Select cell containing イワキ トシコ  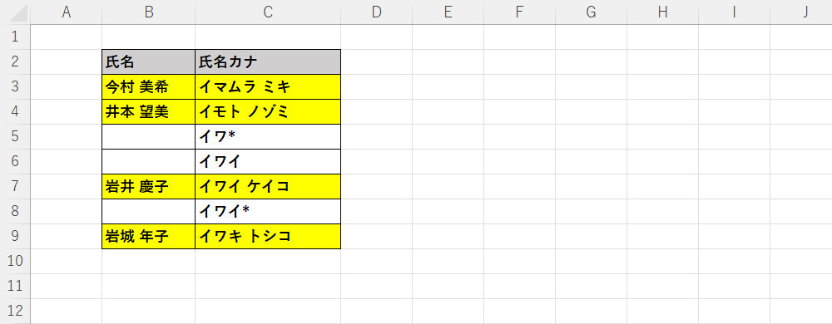[268, 236]
